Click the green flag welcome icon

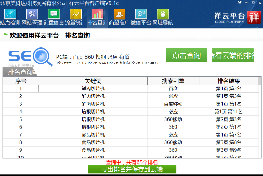pyautogui.click(x=6, y=35)
